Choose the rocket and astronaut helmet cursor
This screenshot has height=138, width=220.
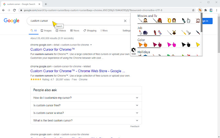tap(143, 33)
